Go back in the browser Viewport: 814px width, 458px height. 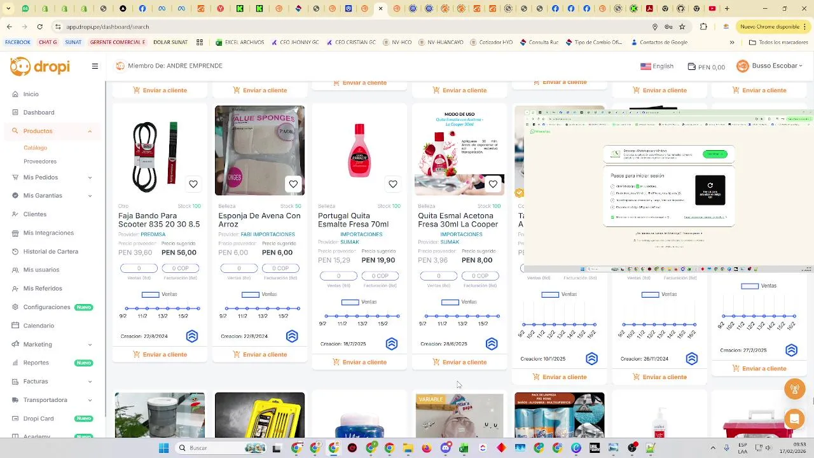coord(9,27)
